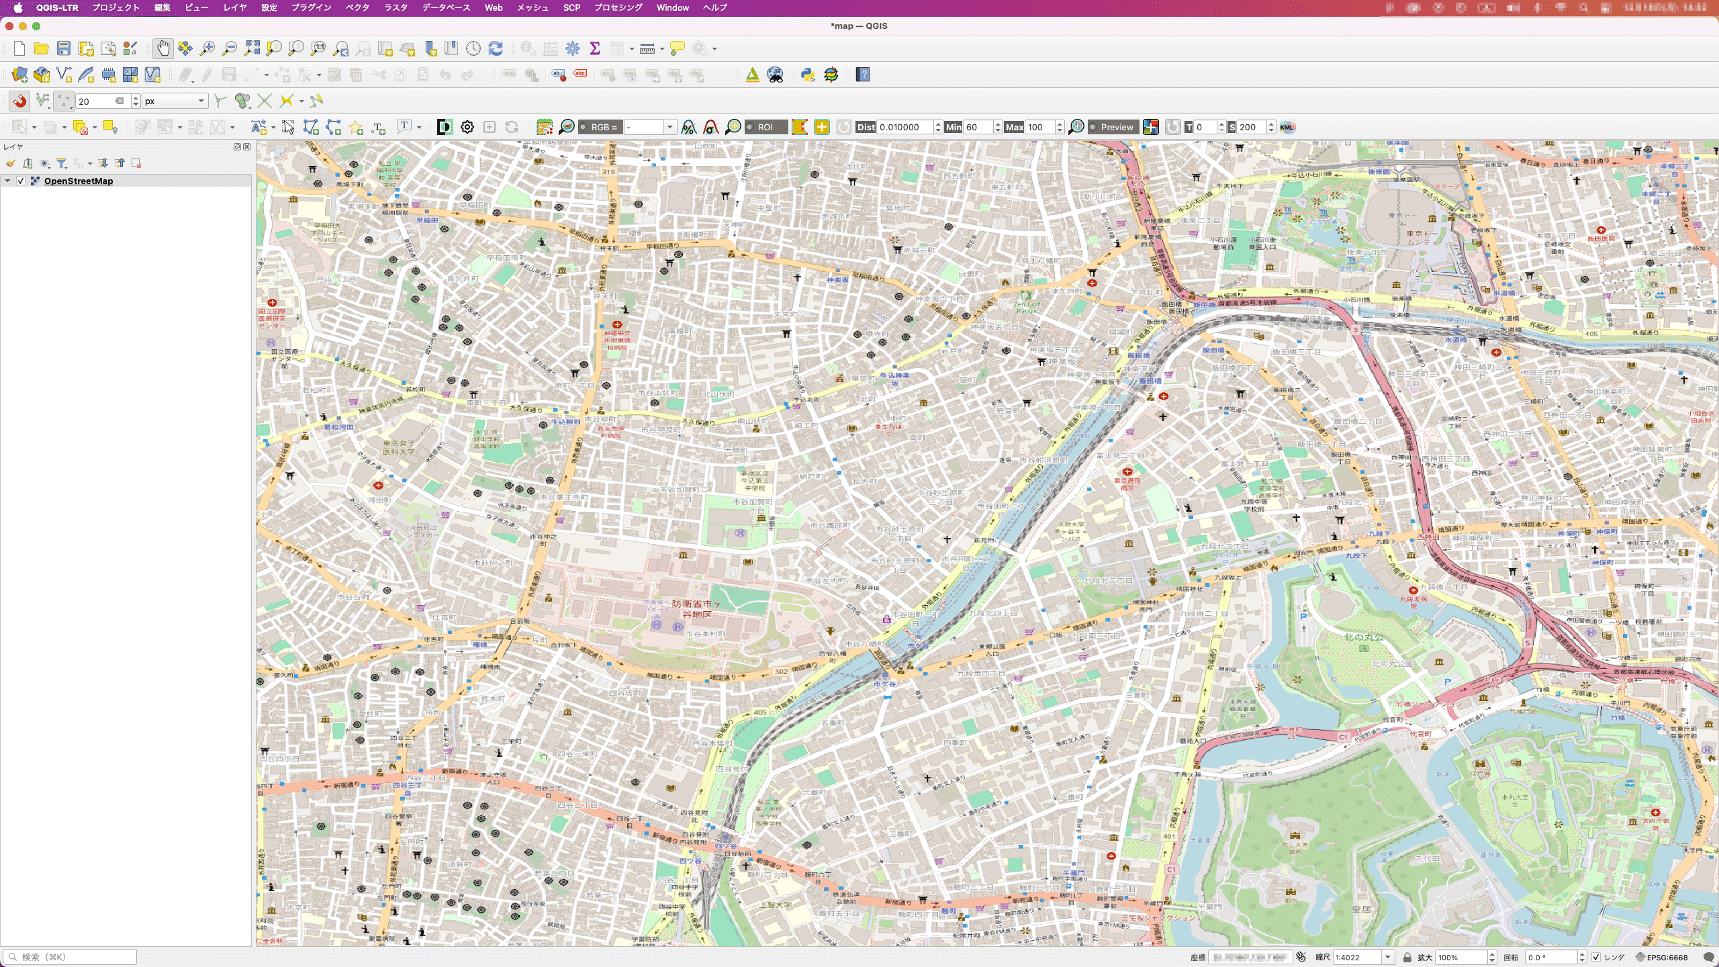Uncheck OpenStreetMap layer visibility checkbox

click(21, 181)
